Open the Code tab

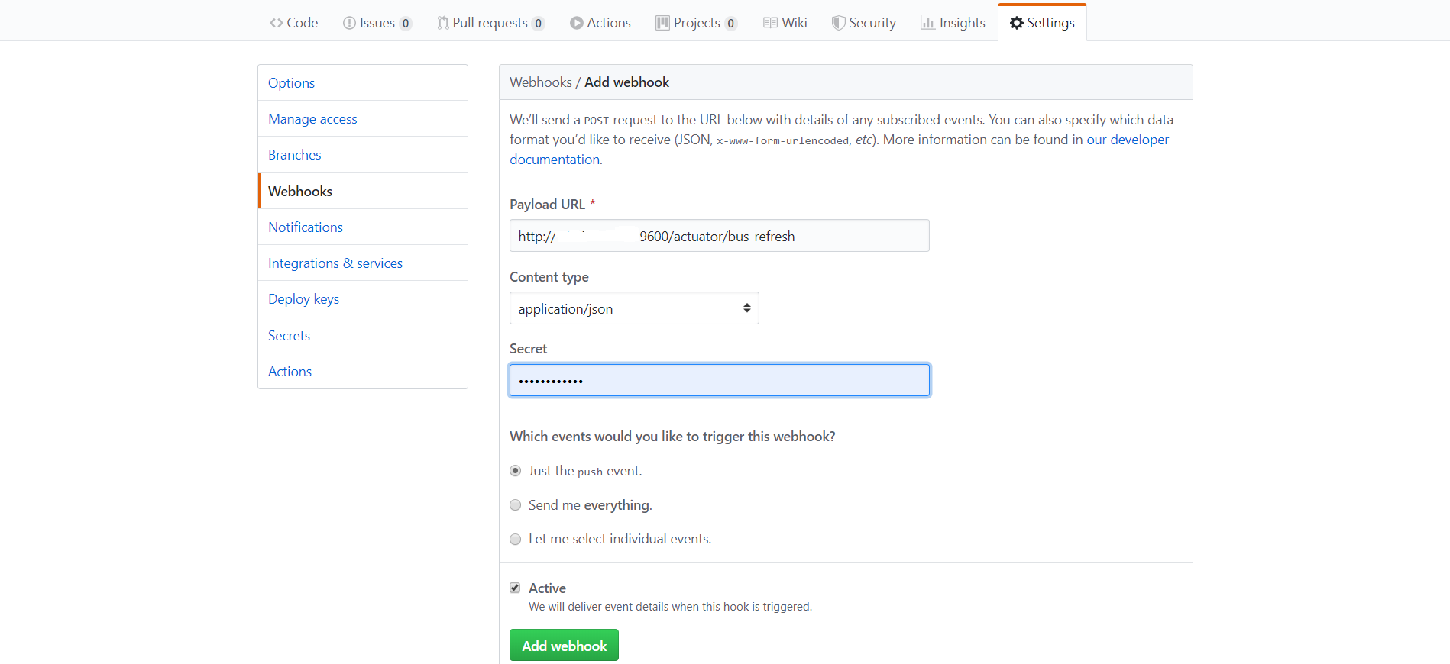click(293, 23)
